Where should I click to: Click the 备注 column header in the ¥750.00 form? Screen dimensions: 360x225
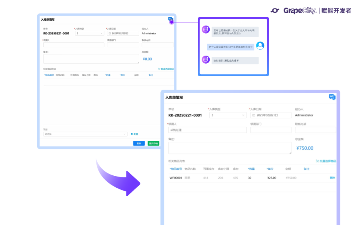(x=306, y=169)
